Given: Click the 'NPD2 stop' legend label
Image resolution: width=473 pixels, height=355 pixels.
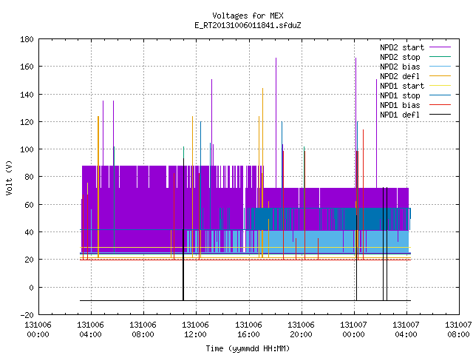Looking at the screenshot, I should point(400,57).
